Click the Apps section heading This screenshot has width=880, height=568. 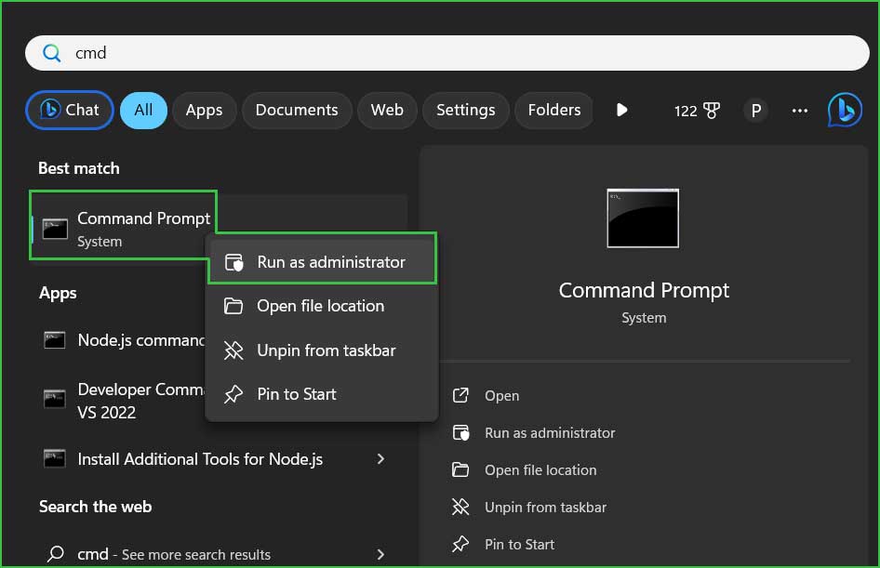[58, 293]
